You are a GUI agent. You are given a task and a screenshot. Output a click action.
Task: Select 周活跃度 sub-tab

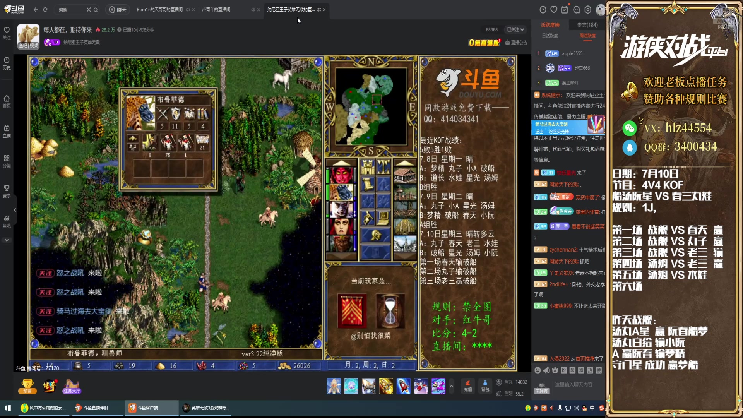[587, 36]
